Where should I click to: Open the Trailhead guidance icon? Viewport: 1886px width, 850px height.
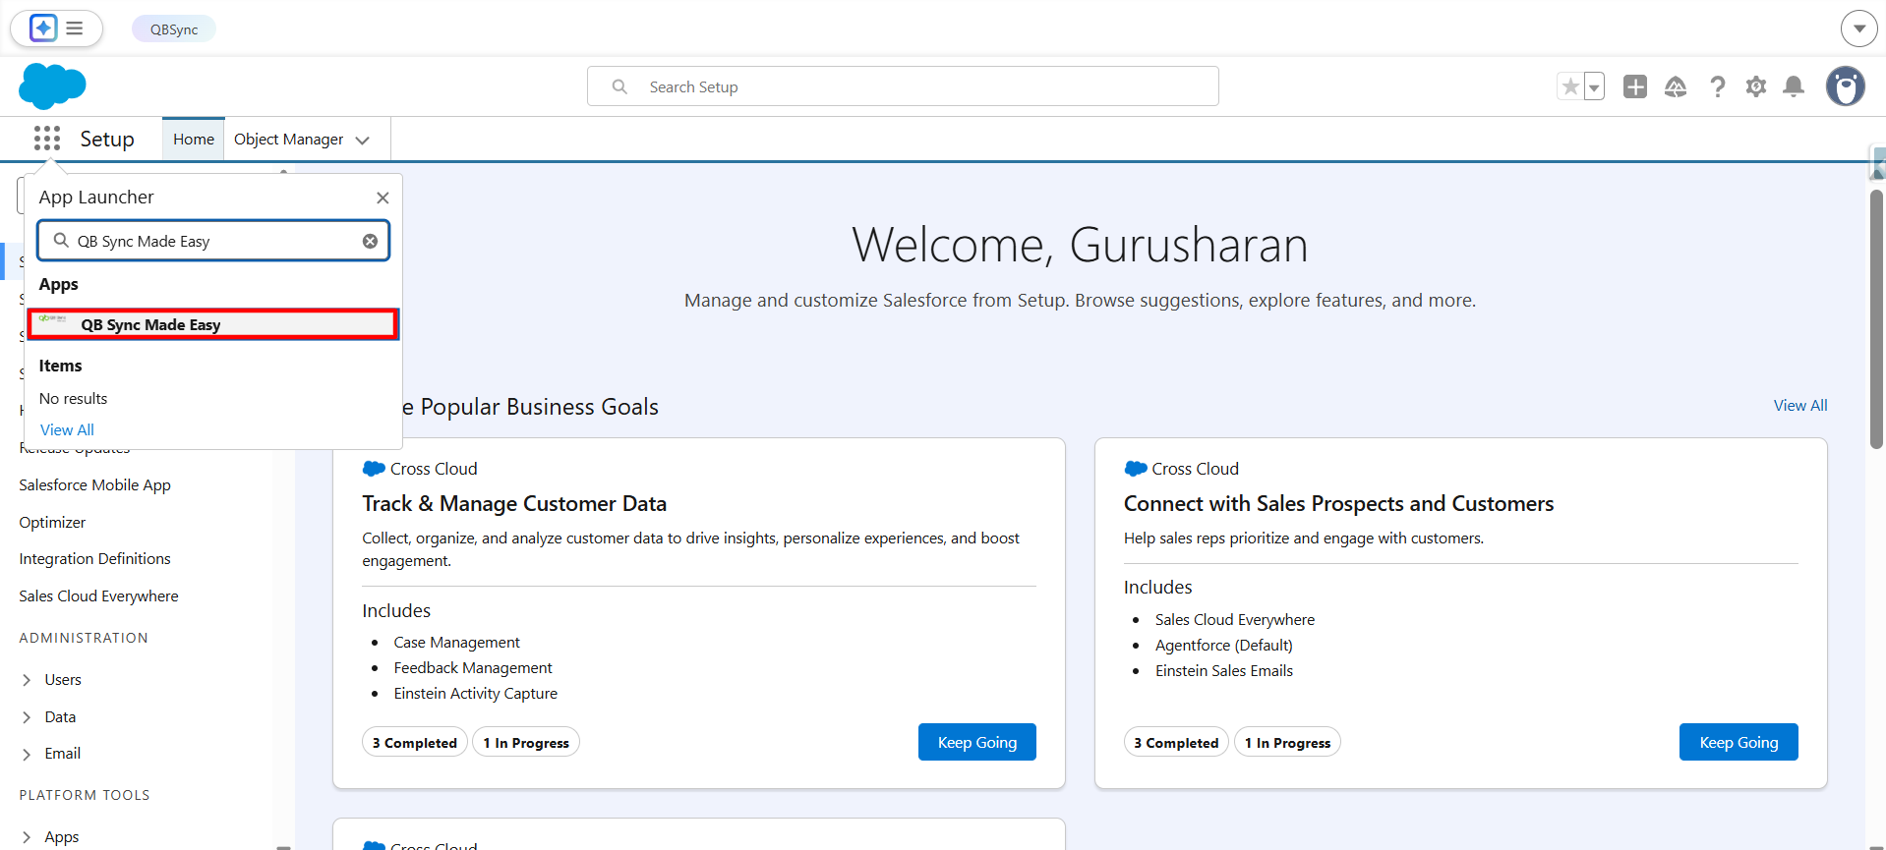[1676, 86]
